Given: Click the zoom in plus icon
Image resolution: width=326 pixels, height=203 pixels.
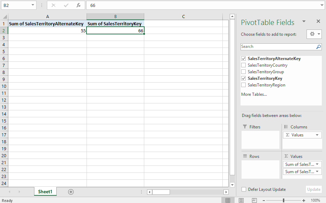Looking at the screenshot, I should (304, 201).
